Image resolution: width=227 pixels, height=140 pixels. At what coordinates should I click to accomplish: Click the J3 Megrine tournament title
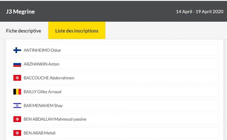(x=20, y=12)
